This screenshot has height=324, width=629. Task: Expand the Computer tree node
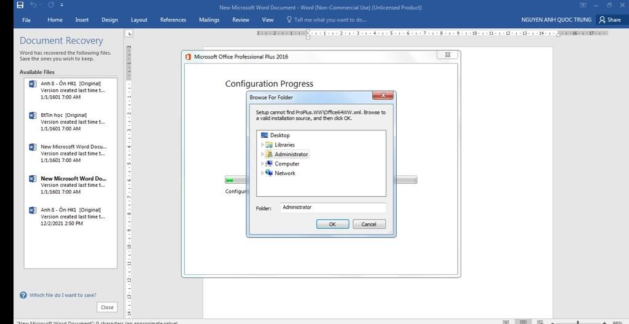262,164
